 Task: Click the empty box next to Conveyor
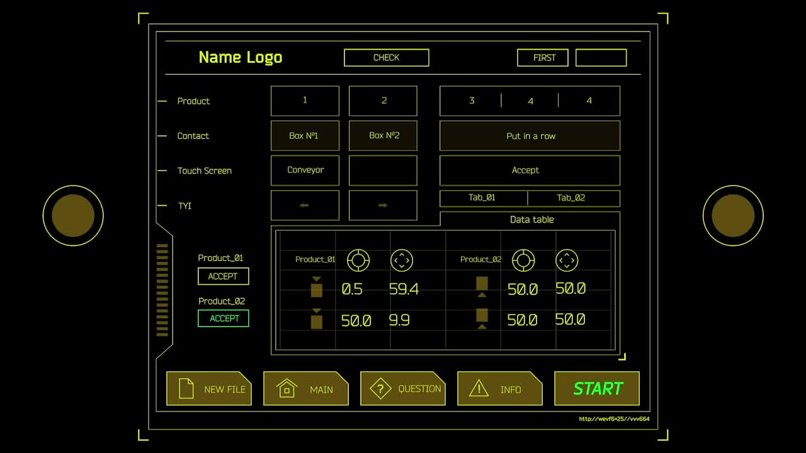(383, 171)
